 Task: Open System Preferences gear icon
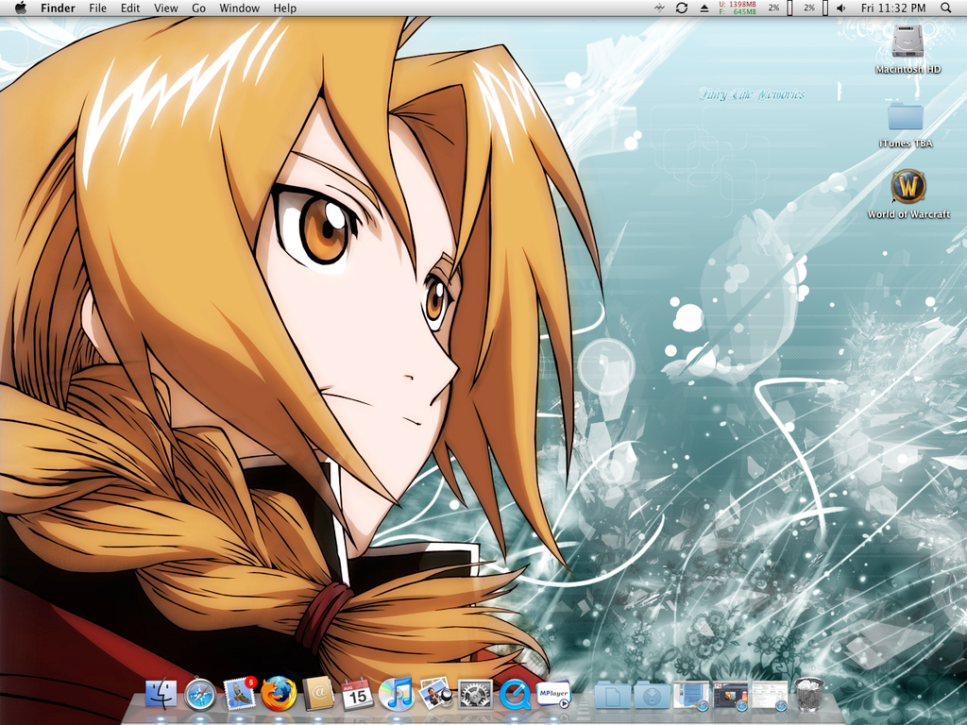click(x=476, y=694)
